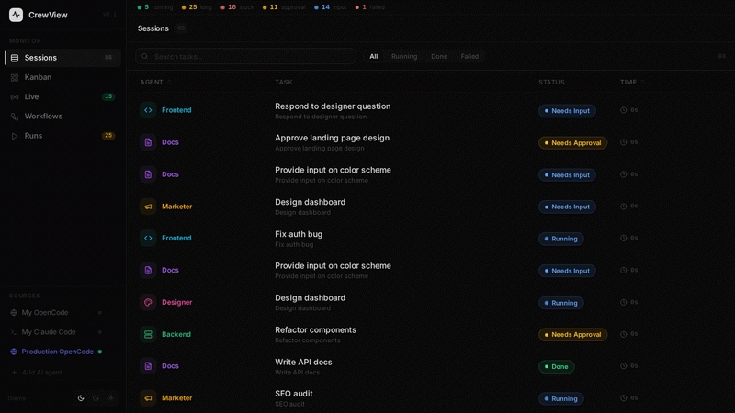The width and height of the screenshot is (735, 413).
Task: Click Needs Approval badge on Refactor components row
Action: tap(572, 335)
